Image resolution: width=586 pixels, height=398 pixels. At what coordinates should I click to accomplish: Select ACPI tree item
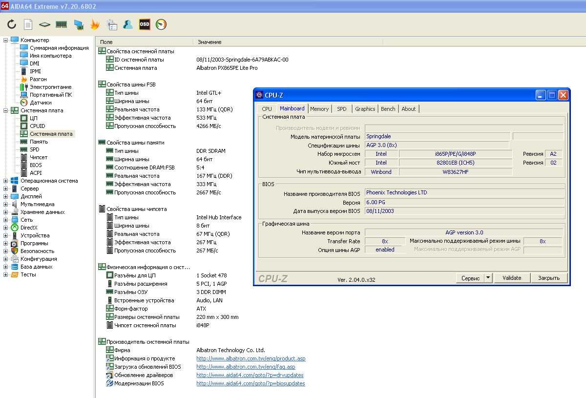36,173
